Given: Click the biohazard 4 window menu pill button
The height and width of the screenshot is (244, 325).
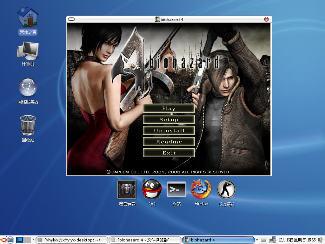Looking at the screenshot, I should pyautogui.click(x=71, y=19).
